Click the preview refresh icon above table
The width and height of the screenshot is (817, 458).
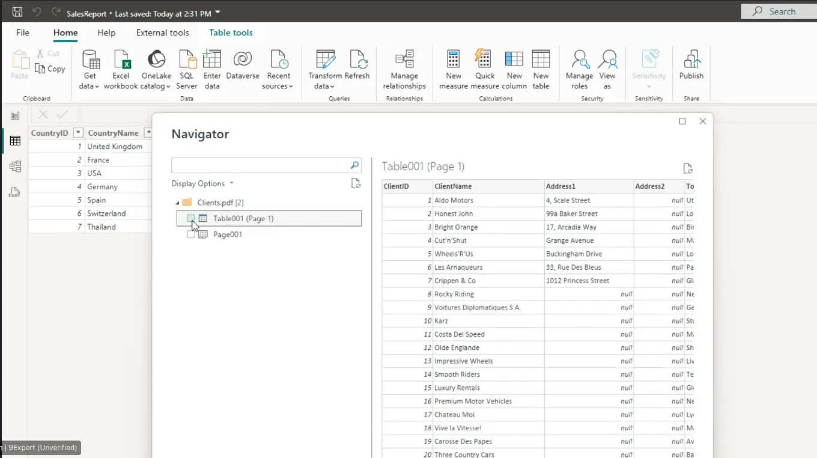tap(688, 168)
